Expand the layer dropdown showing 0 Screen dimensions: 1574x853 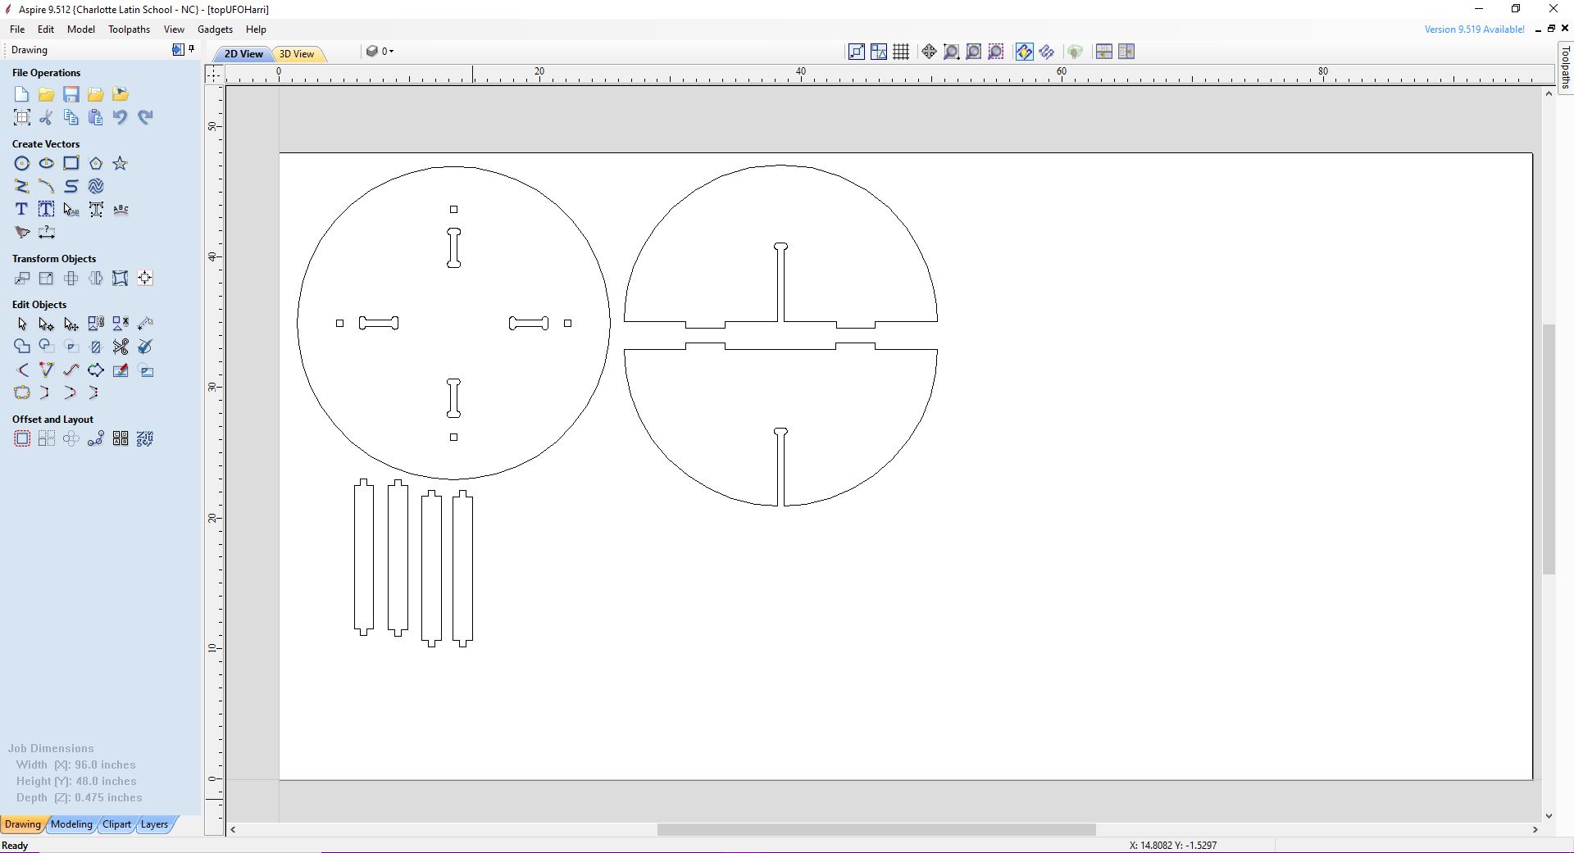click(x=380, y=51)
